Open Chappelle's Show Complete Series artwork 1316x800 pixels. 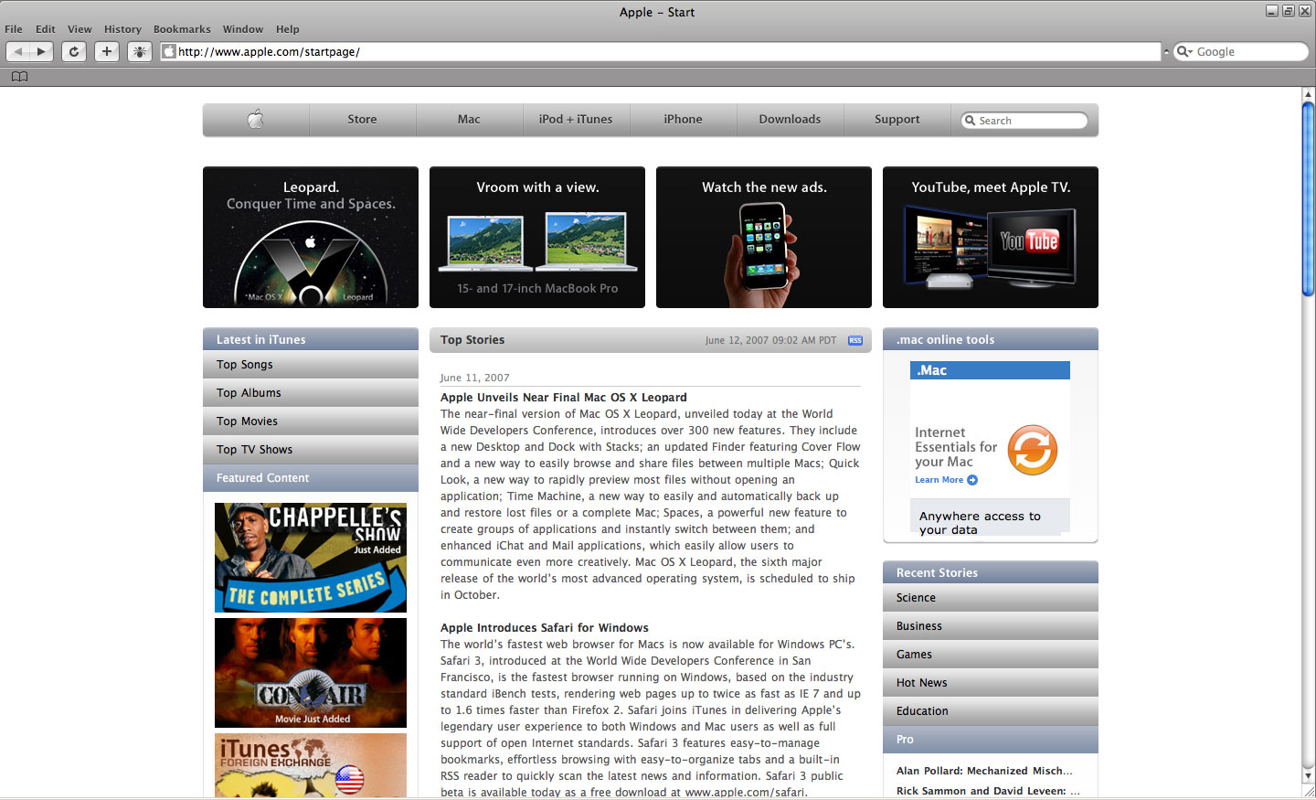[311, 558]
